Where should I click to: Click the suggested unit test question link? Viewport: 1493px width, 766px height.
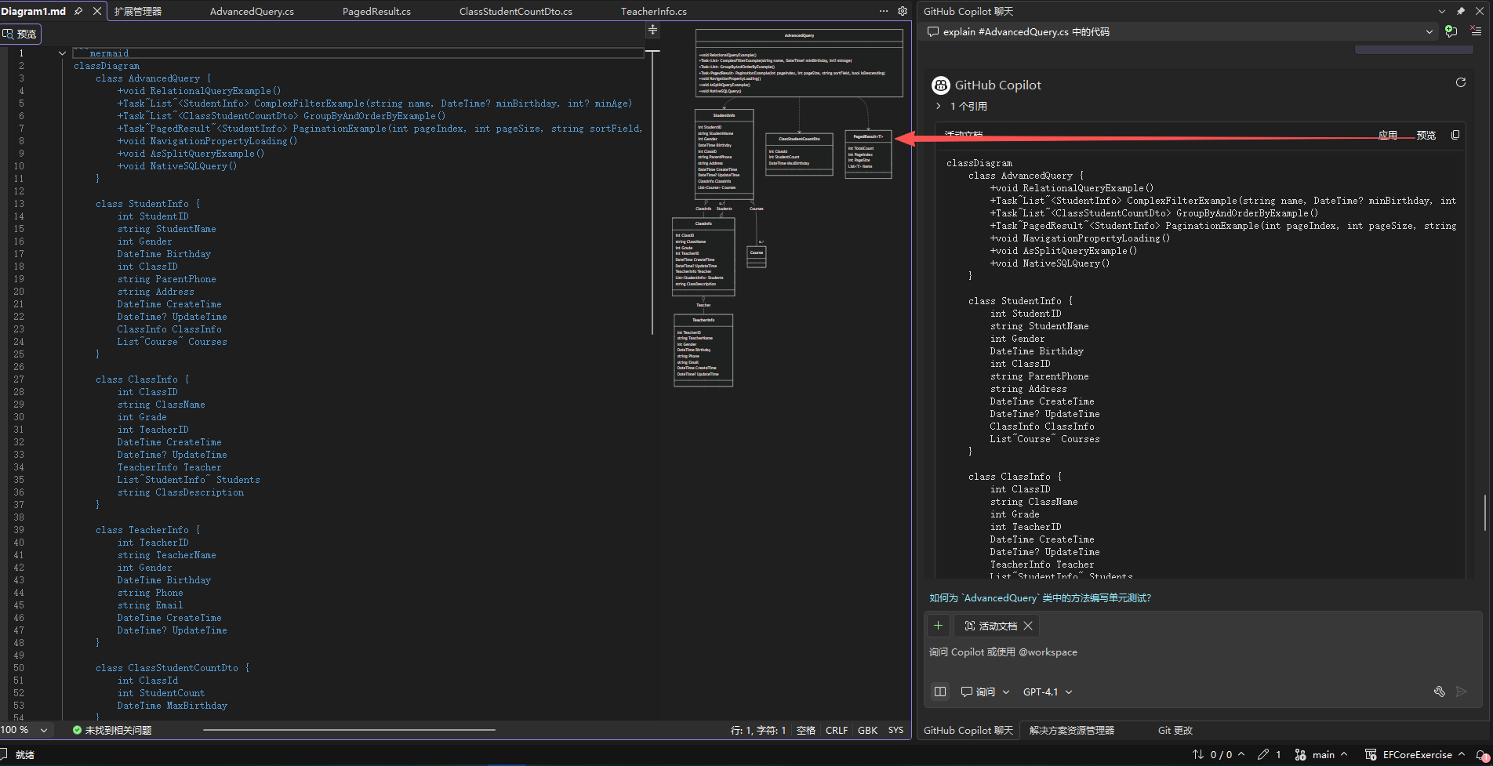[x=1040, y=597]
